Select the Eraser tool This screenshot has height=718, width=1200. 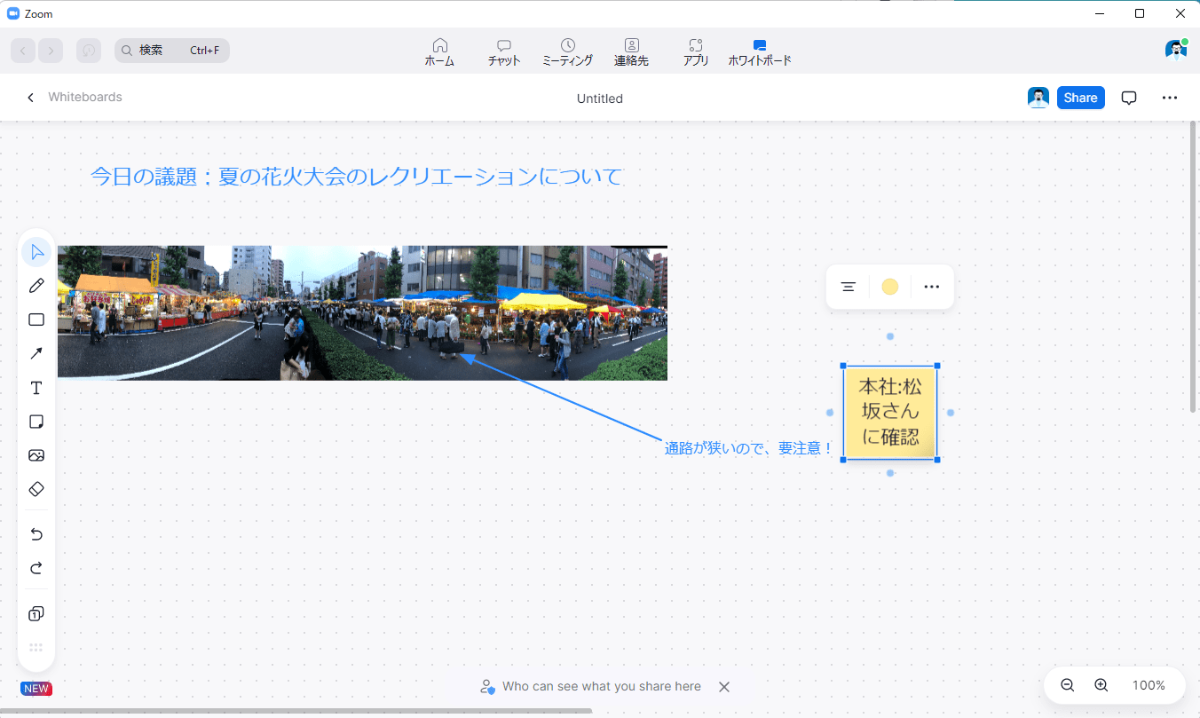click(x=36, y=489)
